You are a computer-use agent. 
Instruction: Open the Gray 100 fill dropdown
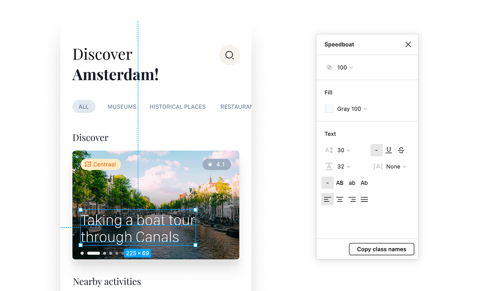click(351, 109)
